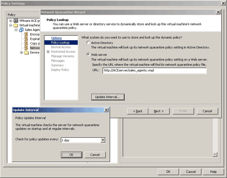Select the Copy protection tree item label
Screen dimensions: 227x178
(35, 43)
